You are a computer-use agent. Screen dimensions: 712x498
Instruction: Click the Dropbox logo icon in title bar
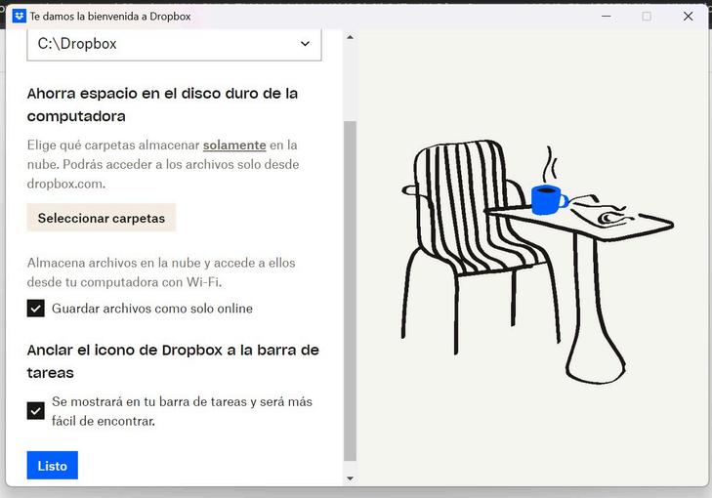pyautogui.click(x=20, y=17)
